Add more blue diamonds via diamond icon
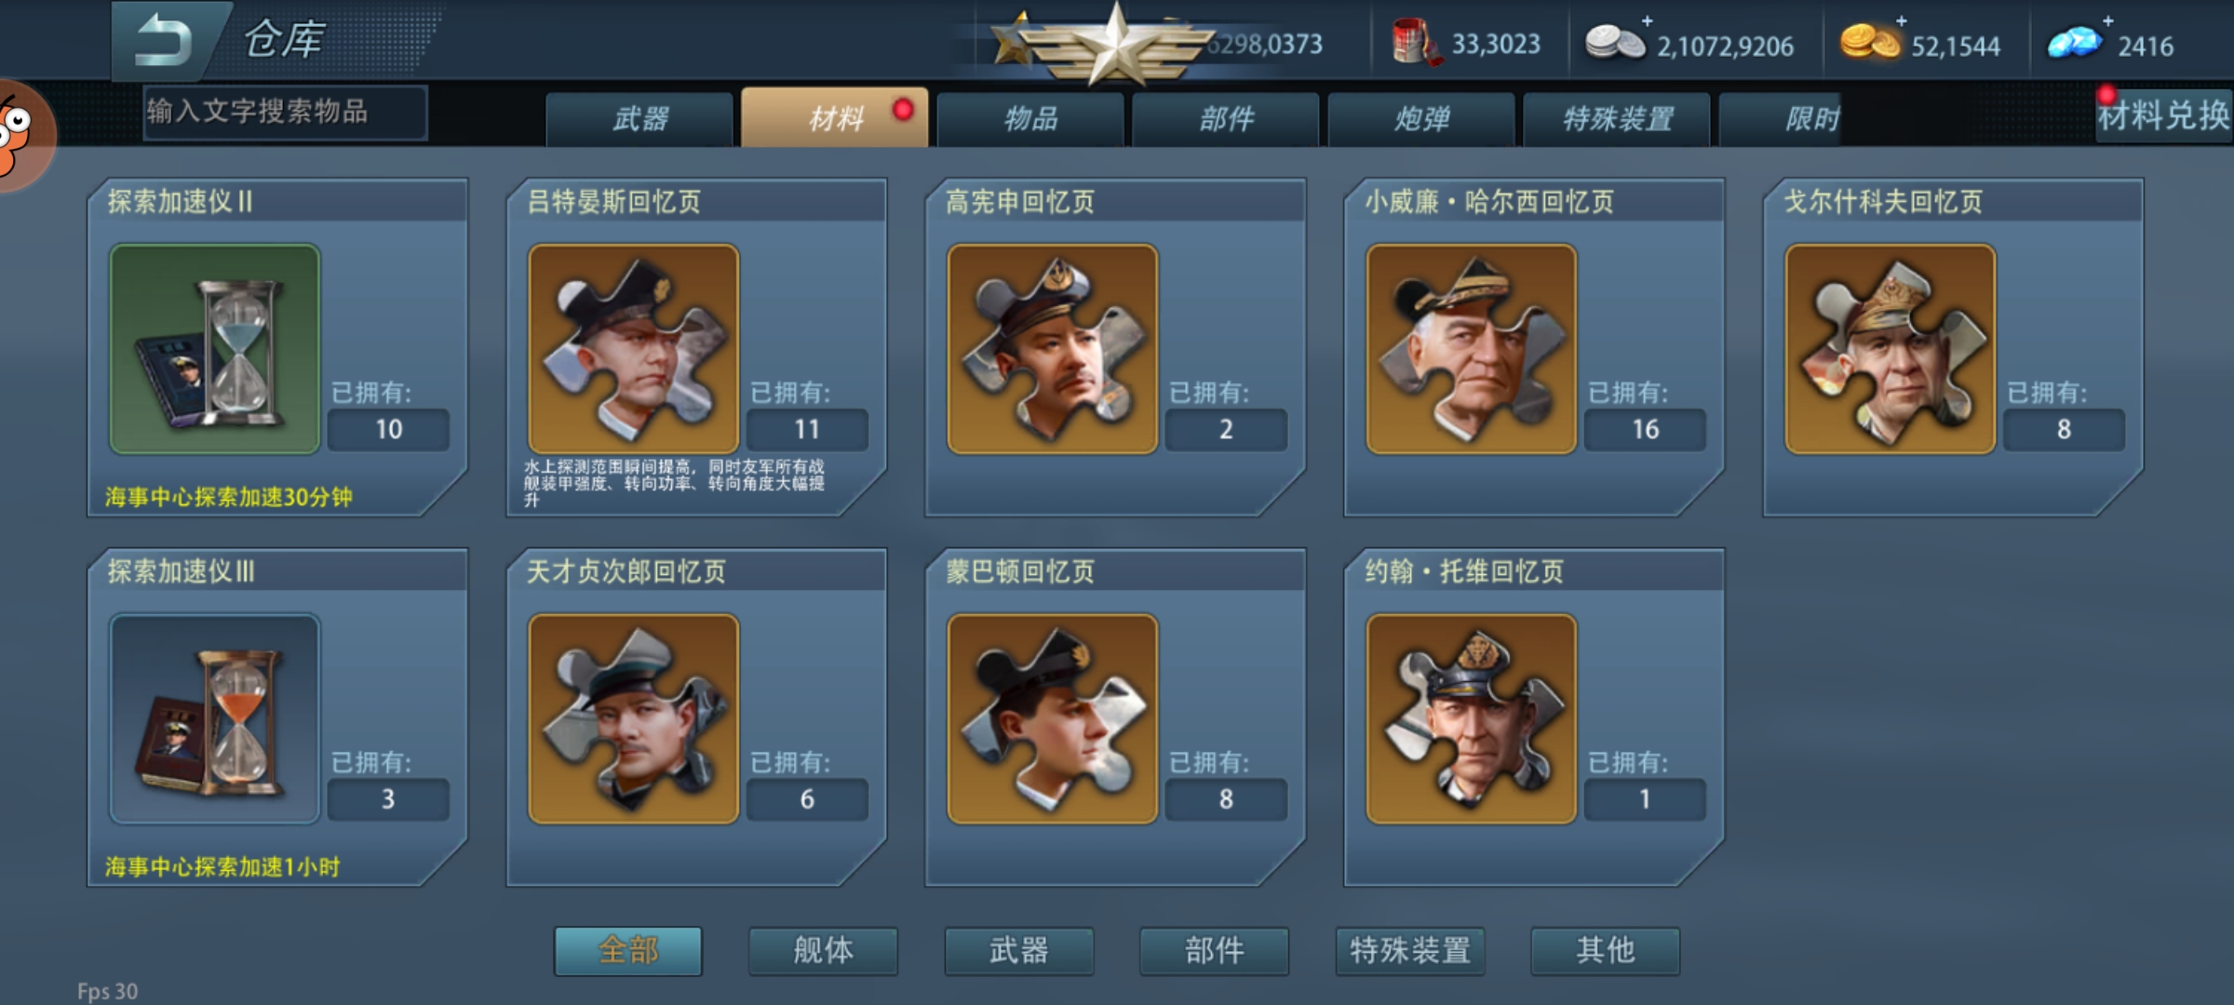The width and height of the screenshot is (2234, 1005). tap(2074, 42)
